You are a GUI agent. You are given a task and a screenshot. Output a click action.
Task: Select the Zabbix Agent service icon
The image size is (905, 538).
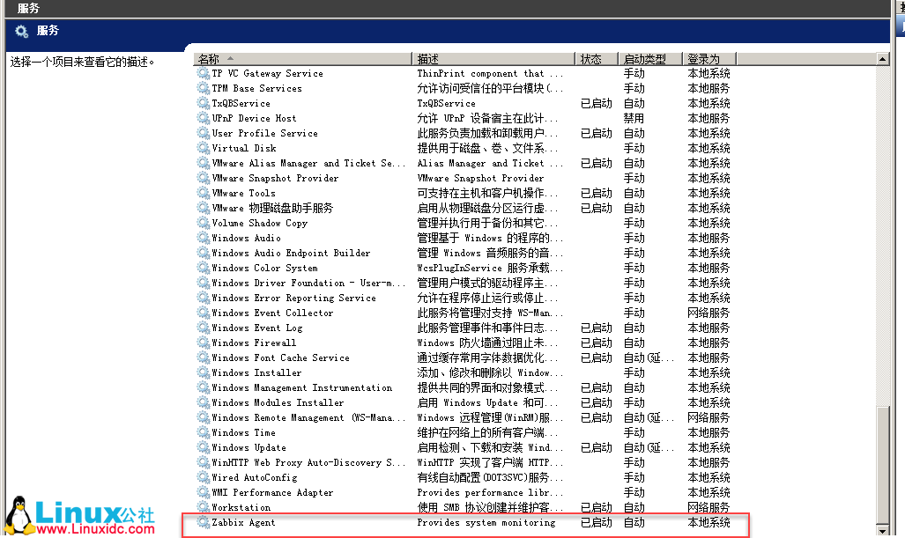coord(203,521)
